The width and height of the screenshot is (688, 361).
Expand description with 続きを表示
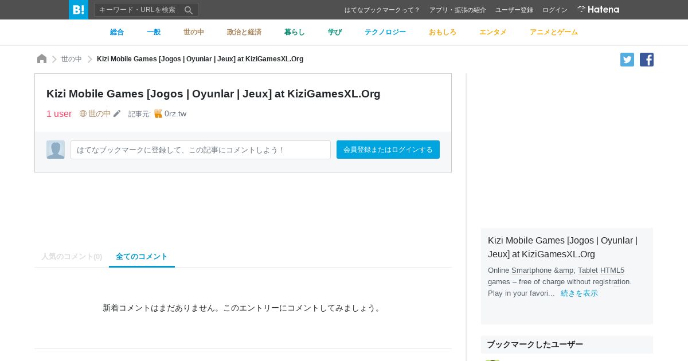point(579,293)
